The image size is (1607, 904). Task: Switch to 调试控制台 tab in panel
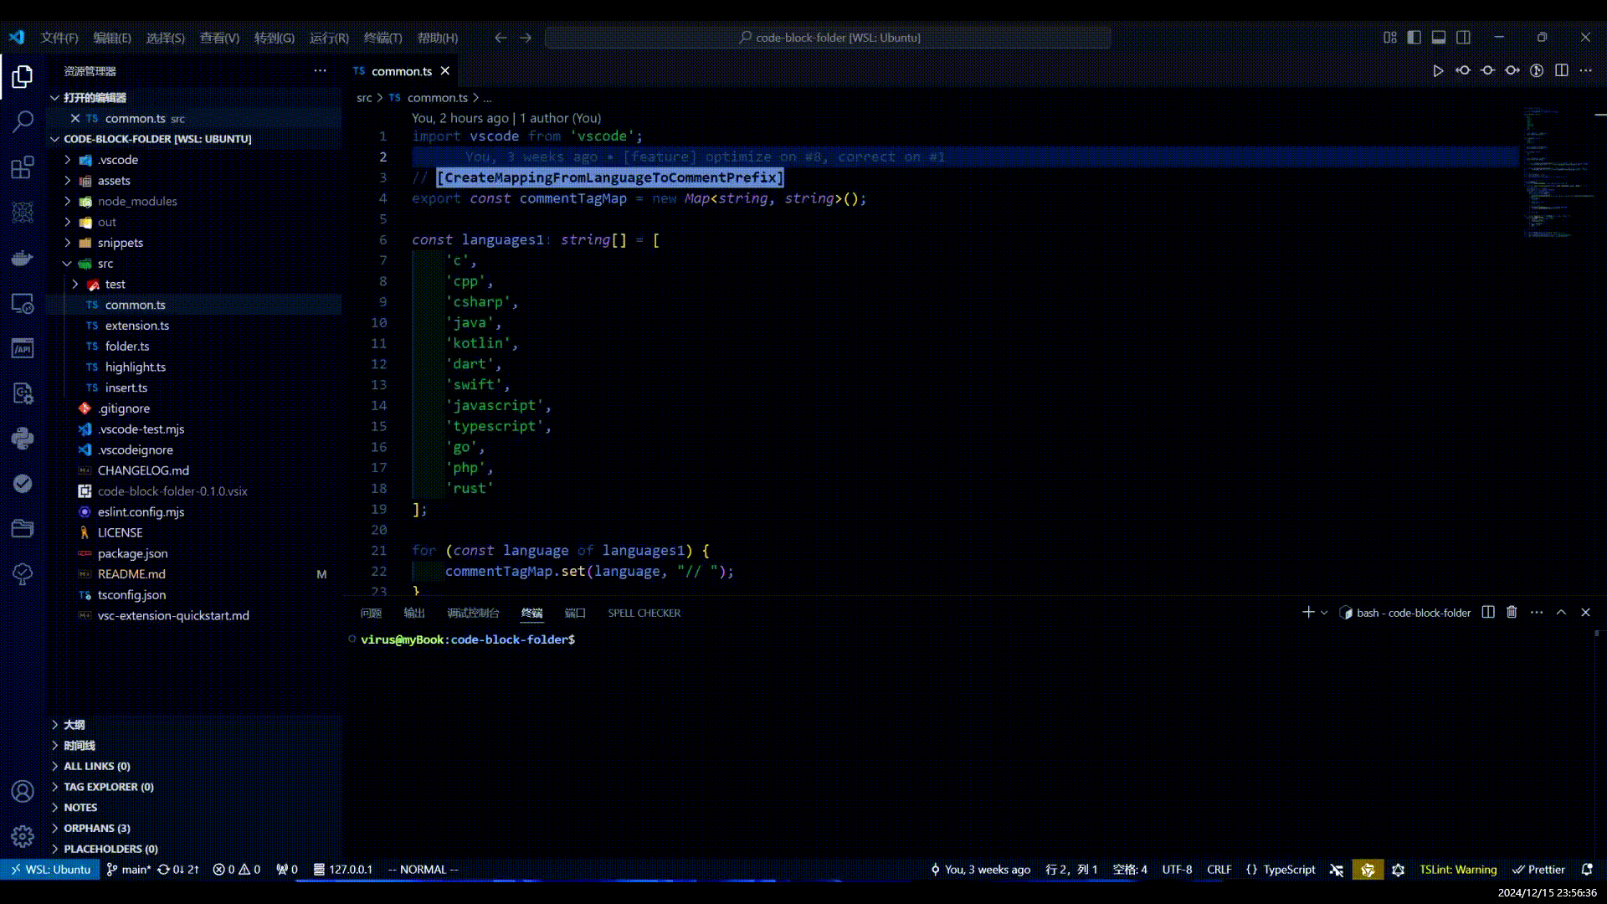472,613
